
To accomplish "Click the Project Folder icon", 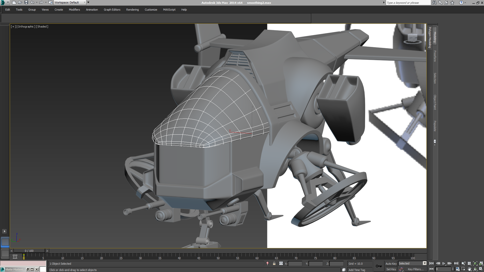I will (51, 3).
